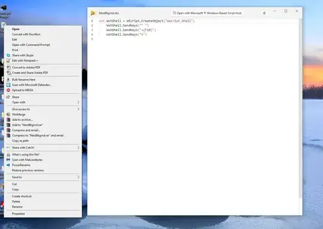
Task: Click the icon beside Create and Share Adobe PDF
Action: coord(8,73)
